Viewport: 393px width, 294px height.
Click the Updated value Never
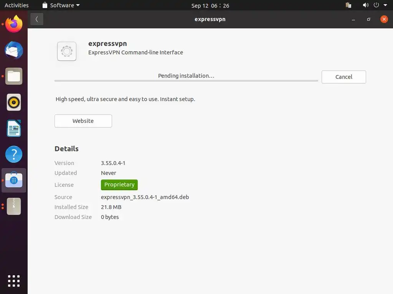click(x=109, y=173)
